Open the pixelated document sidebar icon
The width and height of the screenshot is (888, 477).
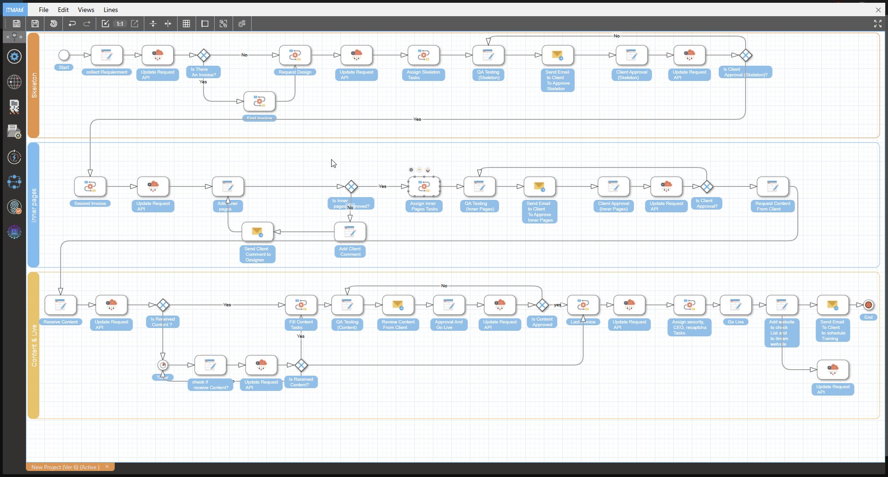coord(14,107)
